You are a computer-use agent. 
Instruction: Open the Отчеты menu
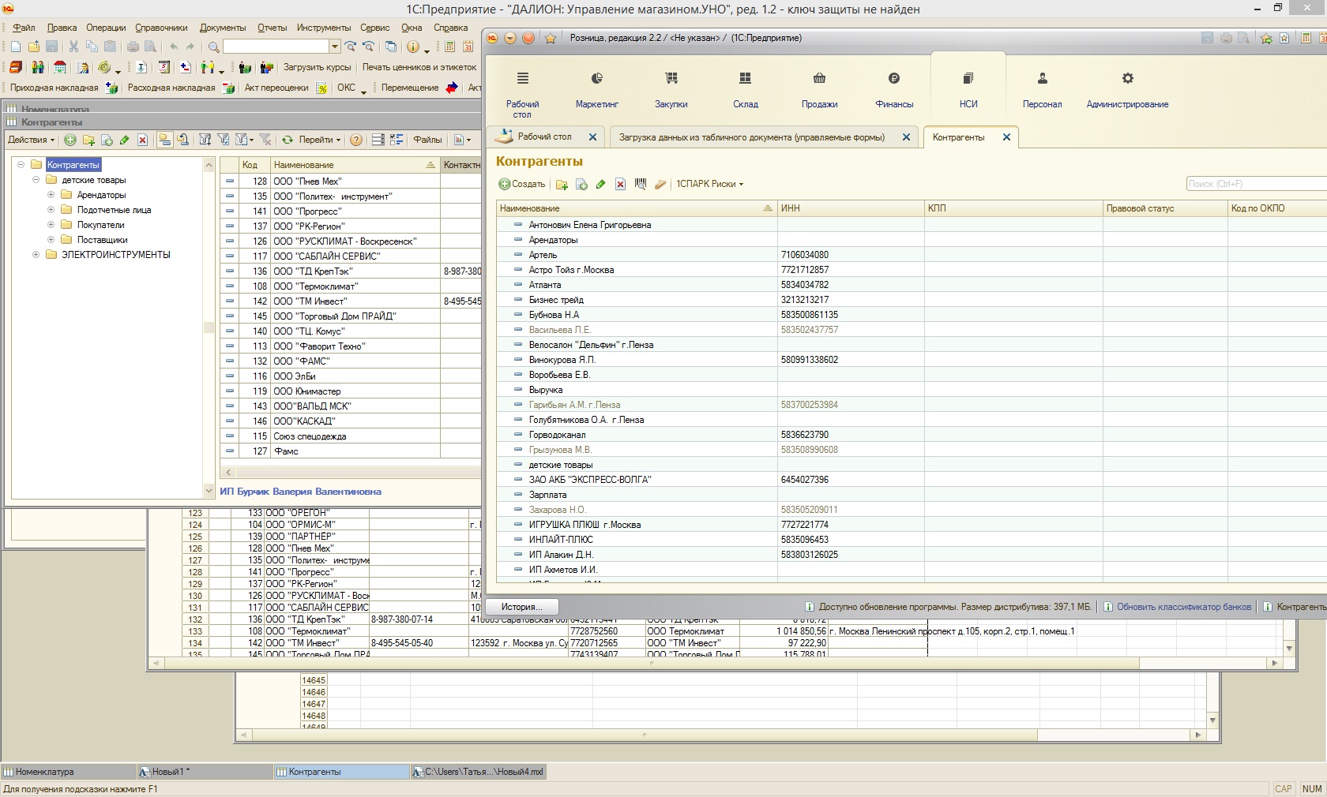[x=273, y=28]
